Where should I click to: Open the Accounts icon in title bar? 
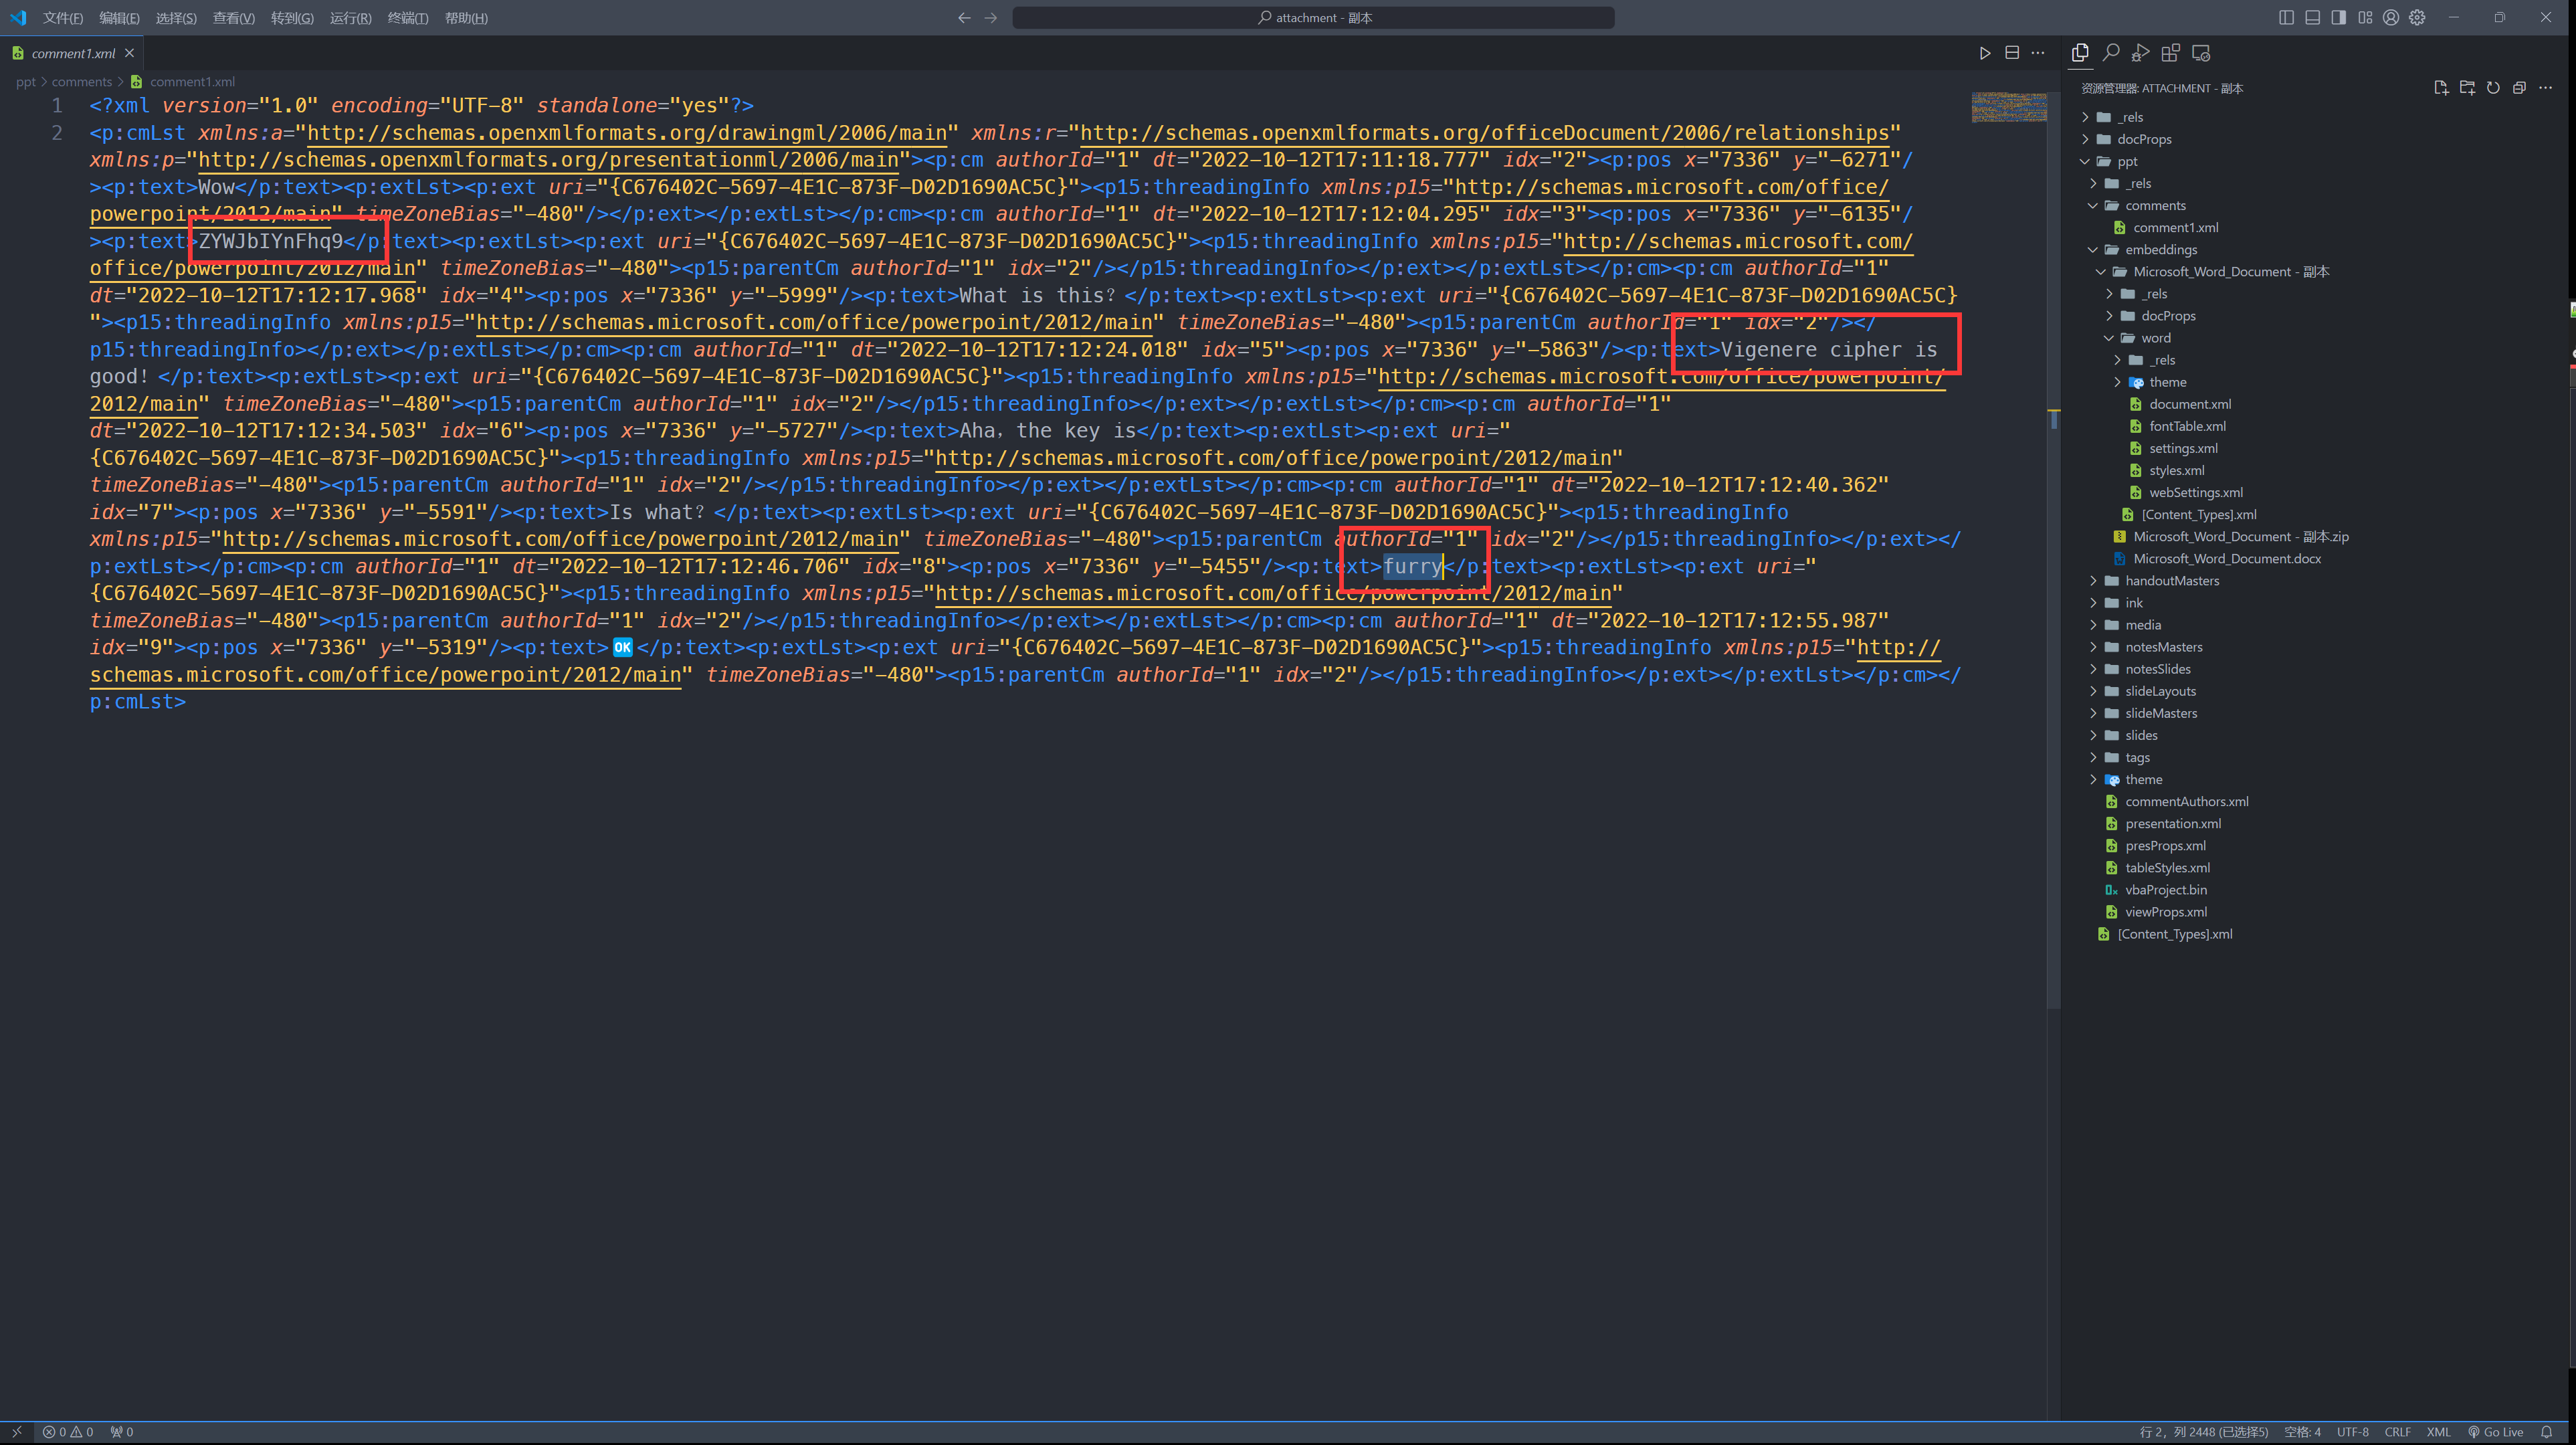[2391, 17]
